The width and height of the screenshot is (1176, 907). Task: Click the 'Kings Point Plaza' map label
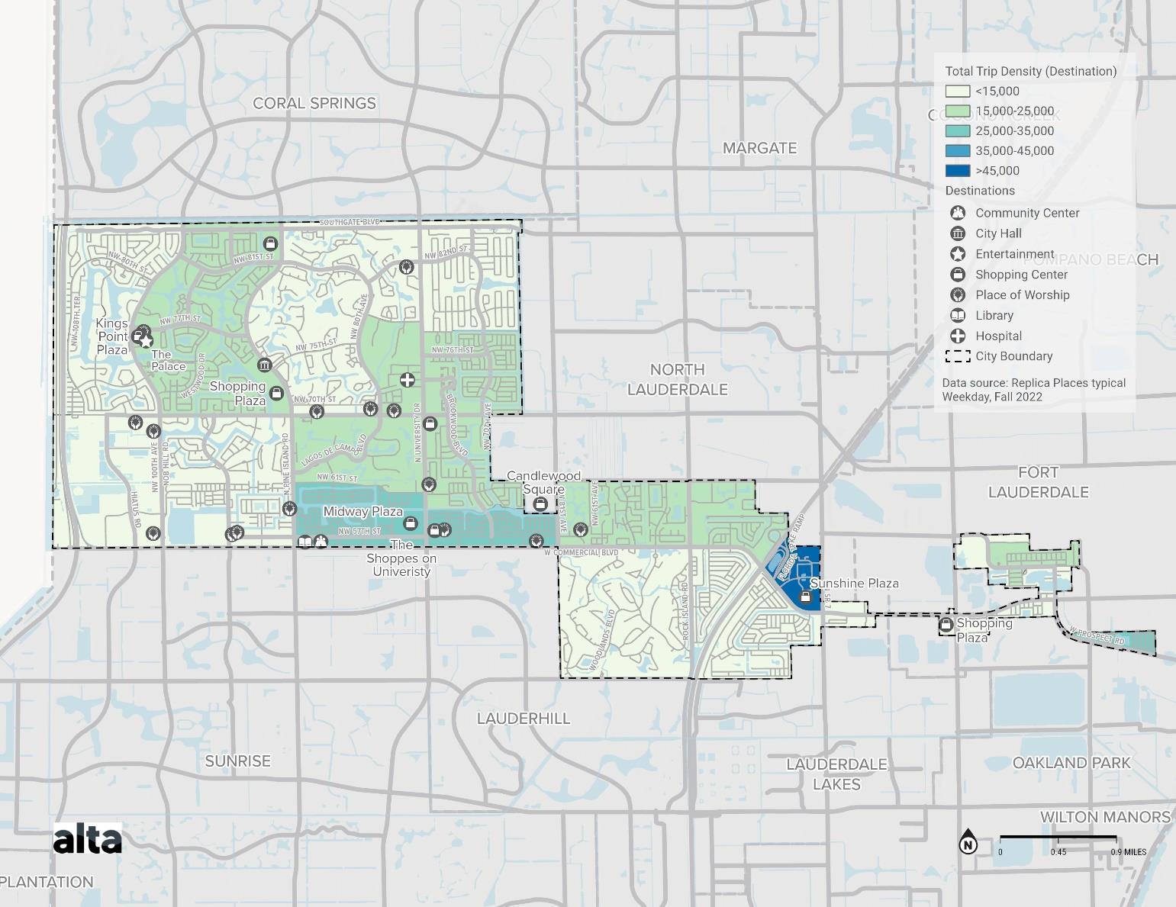coord(112,336)
